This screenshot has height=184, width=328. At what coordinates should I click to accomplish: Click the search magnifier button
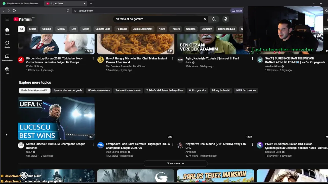tap(214, 19)
